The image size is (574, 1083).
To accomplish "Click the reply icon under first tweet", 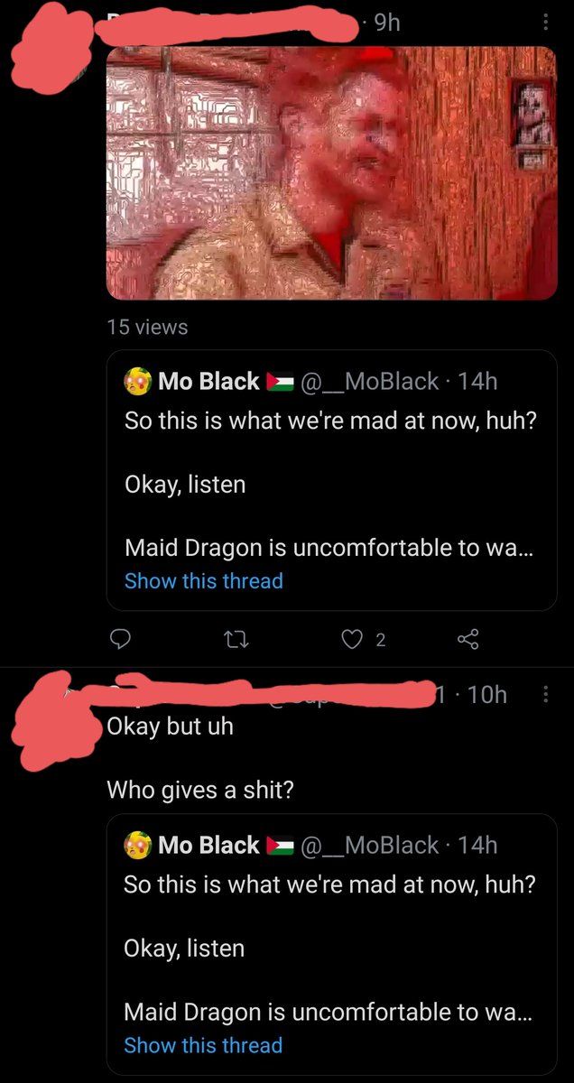I will [x=120, y=640].
